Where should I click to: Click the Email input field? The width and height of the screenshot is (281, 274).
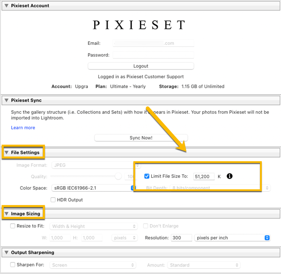pos(153,43)
